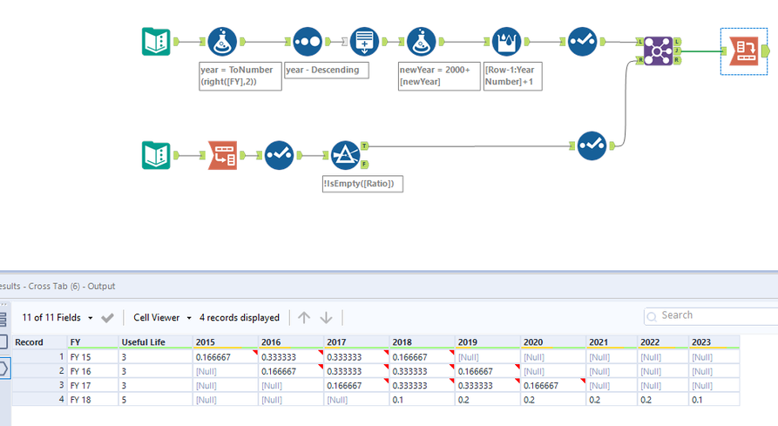Screen dimensions: 778x426
Task: Select the purple Join tool
Action: (x=658, y=51)
